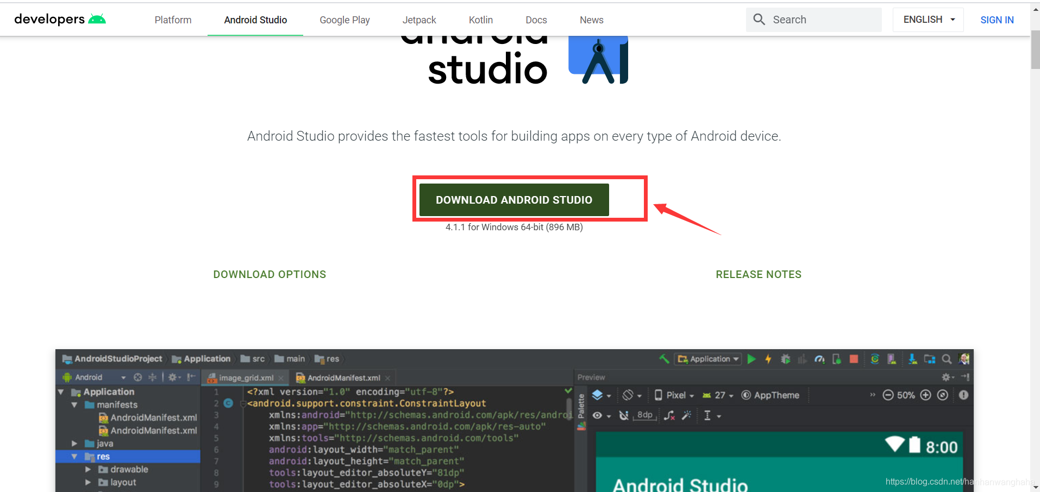The height and width of the screenshot is (492, 1040).
Task: Click the zoom in plus icon
Action: point(926,395)
